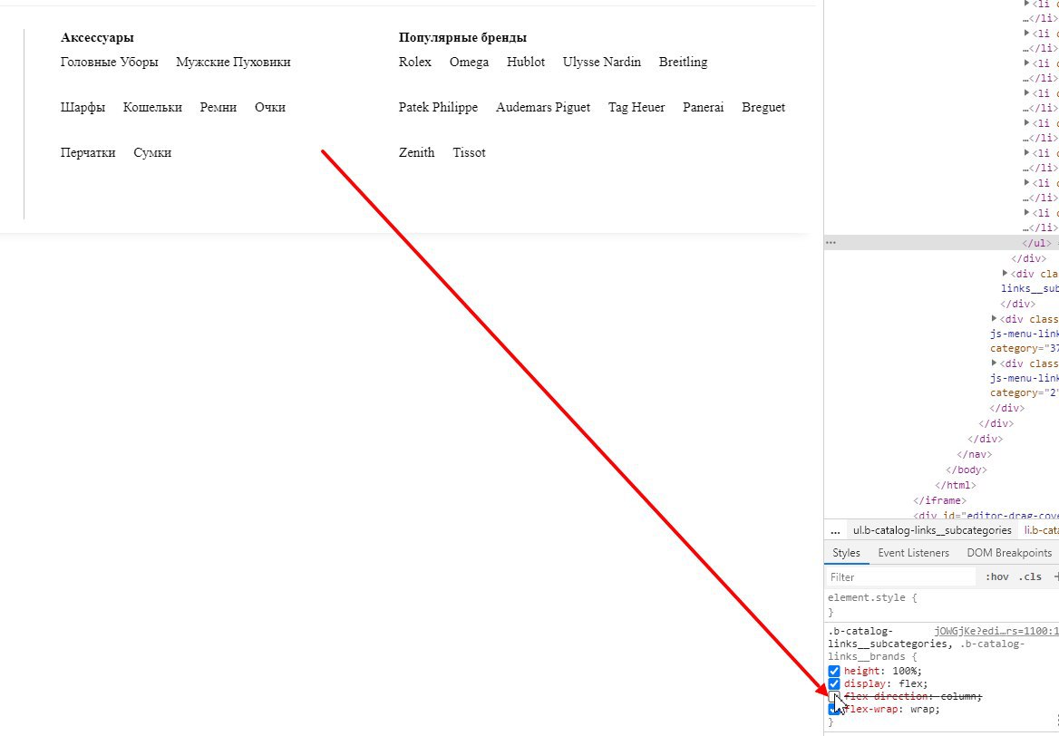Select the closing </html> tag

(955, 485)
